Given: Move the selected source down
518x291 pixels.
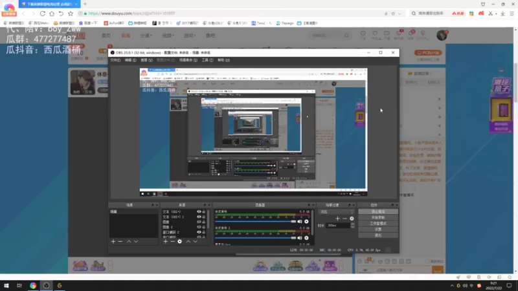Looking at the screenshot, I should 196,241.
